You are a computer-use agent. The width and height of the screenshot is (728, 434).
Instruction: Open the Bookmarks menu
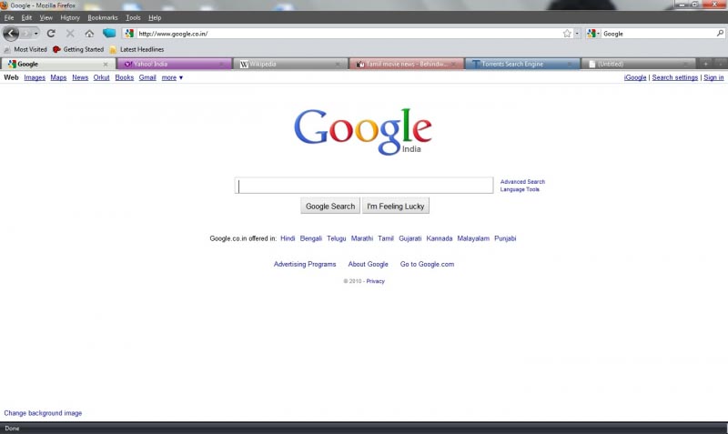(x=103, y=17)
